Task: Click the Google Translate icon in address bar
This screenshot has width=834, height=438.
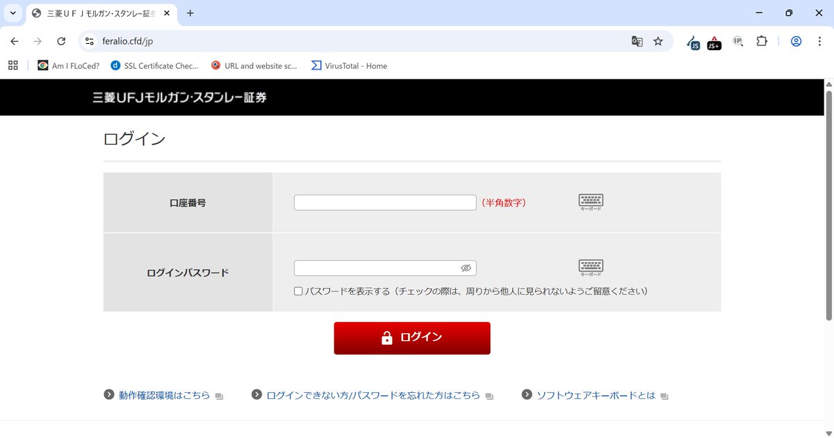Action: (637, 41)
